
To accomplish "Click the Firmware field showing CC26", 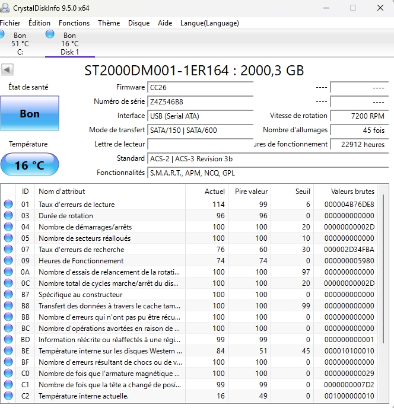I will (199, 87).
